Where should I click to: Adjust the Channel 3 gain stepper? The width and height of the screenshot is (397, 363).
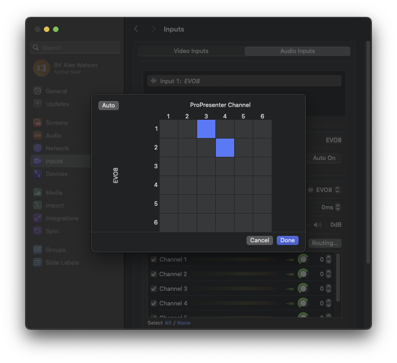tap(328, 289)
